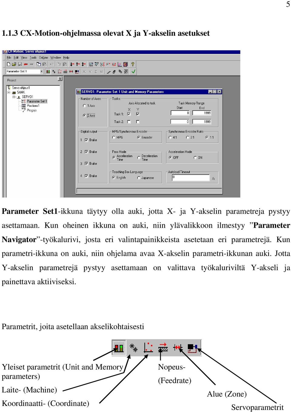291x412 pixels.
Task: Click the green checkmark icon in navigator toolbar
Action: pyautogui.click(x=133, y=72)
